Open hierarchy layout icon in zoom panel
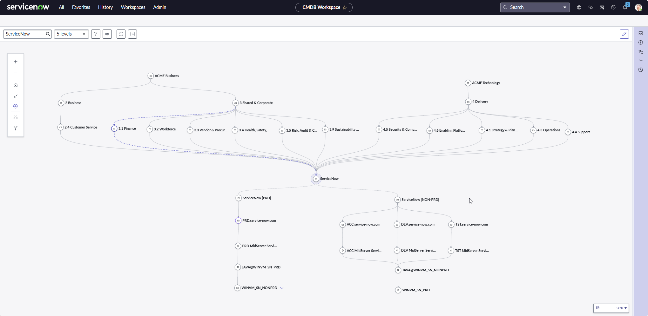 click(15, 117)
